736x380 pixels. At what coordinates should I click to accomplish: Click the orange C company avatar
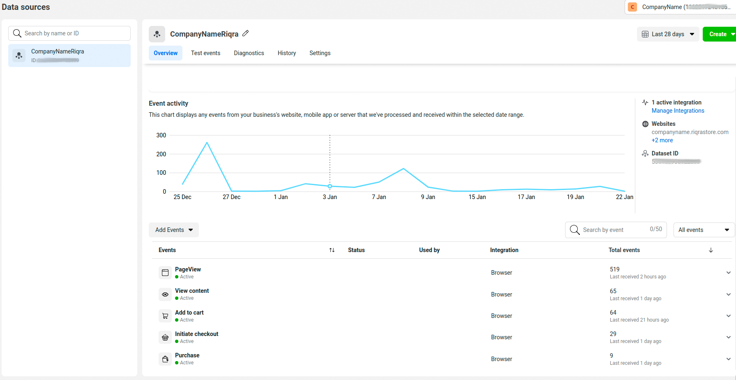pos(632,7)
